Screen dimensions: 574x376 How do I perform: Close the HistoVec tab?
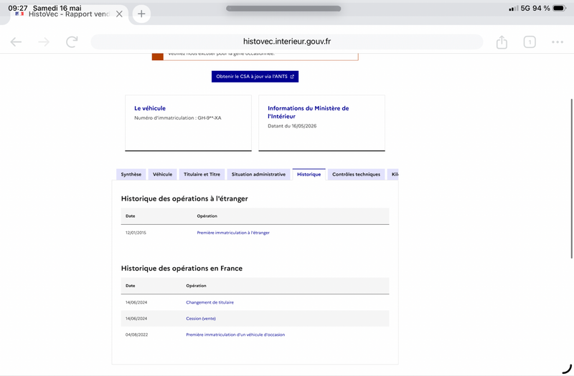coord(119,14)
